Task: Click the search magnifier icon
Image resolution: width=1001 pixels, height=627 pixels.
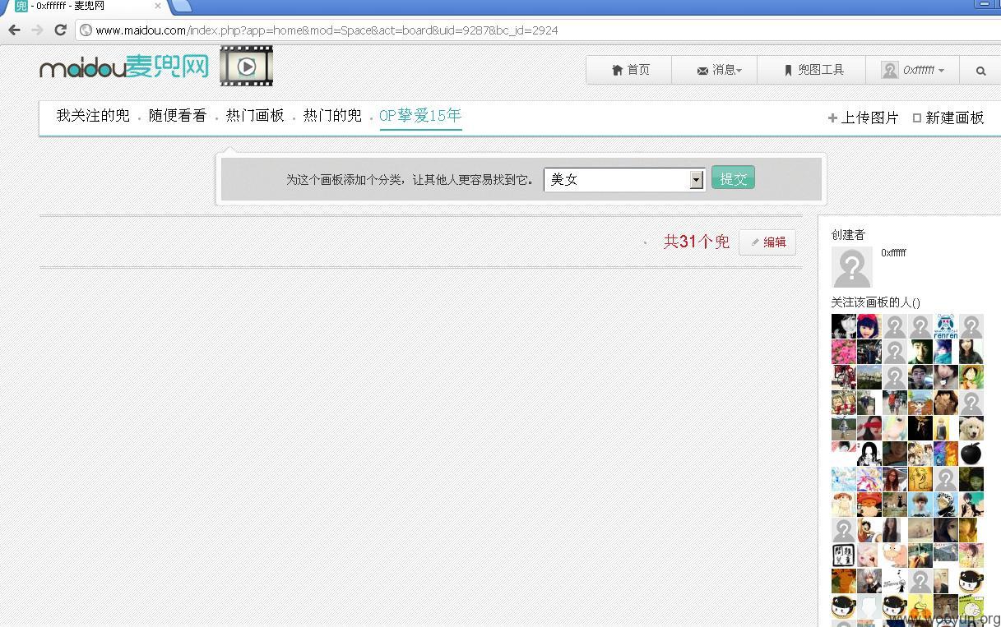Action: point(980,71)
